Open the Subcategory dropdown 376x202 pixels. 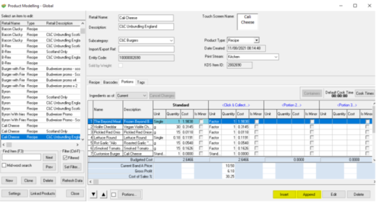point(171,41)
